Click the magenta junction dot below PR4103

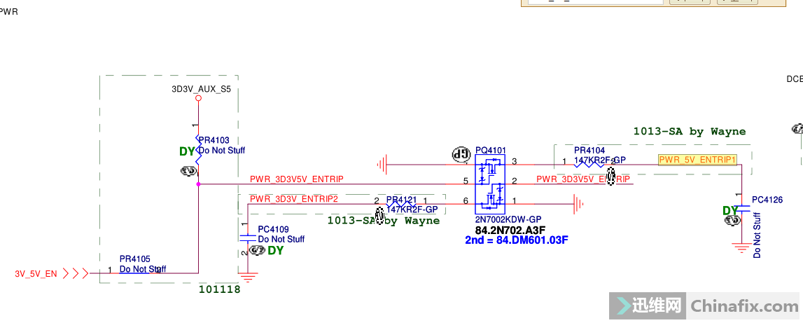199,184
